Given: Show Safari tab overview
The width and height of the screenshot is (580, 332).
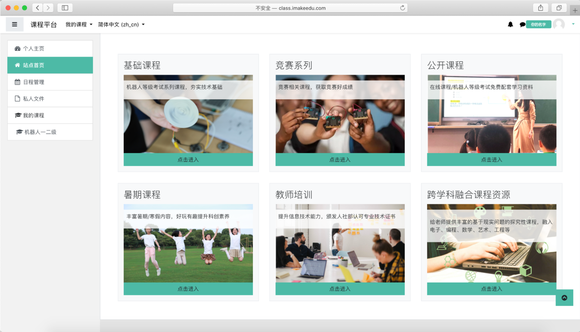Looking at the screenshot, I should coord(559,8).
